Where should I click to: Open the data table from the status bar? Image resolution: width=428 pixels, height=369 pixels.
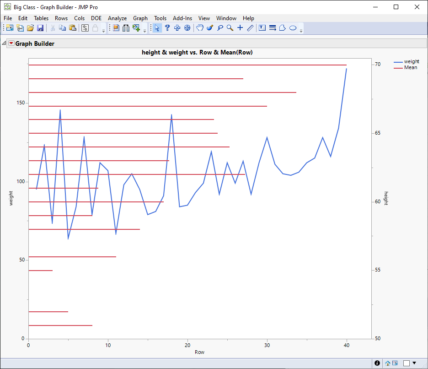(395, 363)
